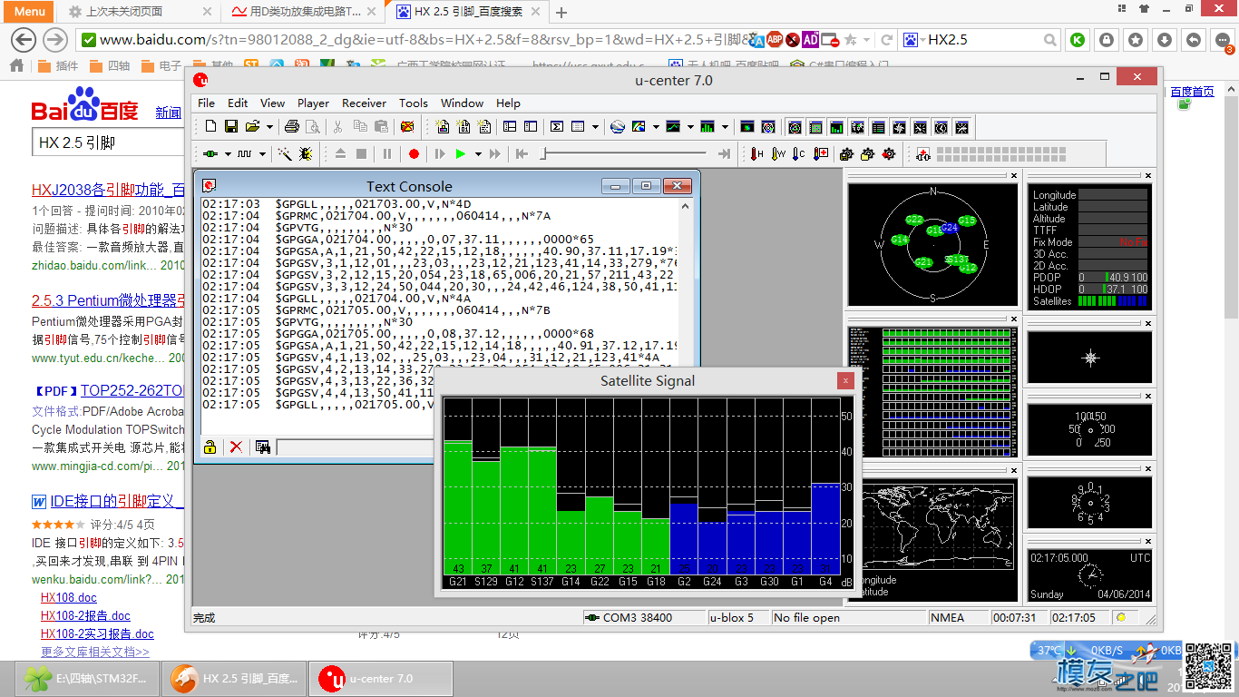Create a new file in u-center
1239x697 pixels.
210,126
